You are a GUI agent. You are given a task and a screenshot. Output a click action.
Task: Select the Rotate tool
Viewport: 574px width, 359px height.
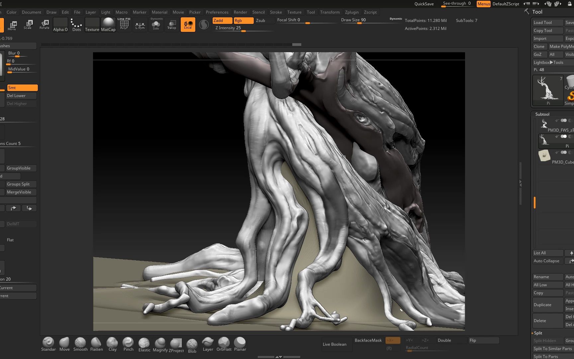click(44, 25)
